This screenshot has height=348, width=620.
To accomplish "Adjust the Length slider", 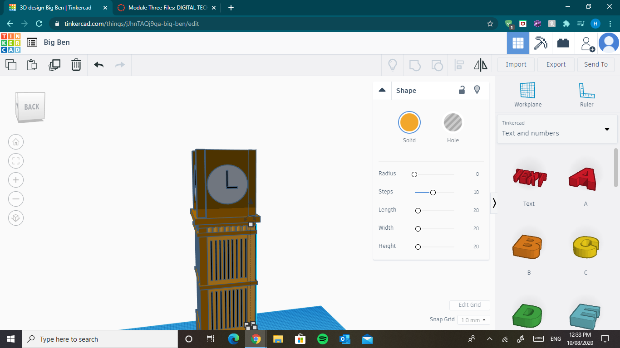I will pos(418,211).
